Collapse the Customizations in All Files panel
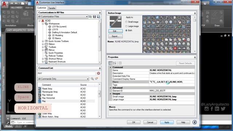 100,13
